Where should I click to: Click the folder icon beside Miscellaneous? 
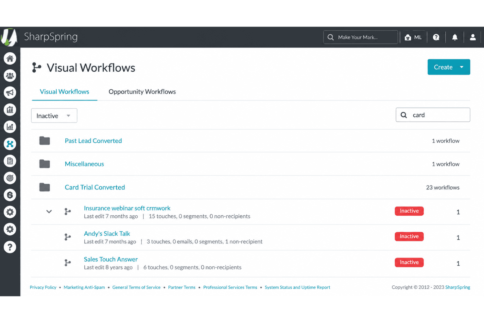[44, 164]
